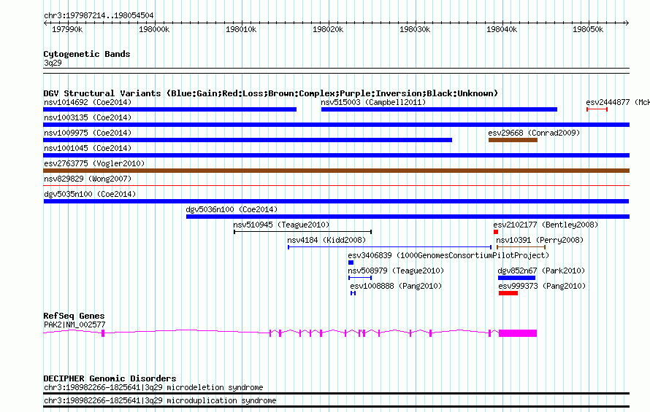The height and width of the screenshot is (412, 650).
Task: Open the PAK2|NM_002577 gene label
Action: click(74, 324)
